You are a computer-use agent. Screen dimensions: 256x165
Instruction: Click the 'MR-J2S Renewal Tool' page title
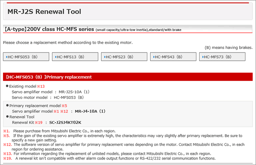click(x=44, y=12)
